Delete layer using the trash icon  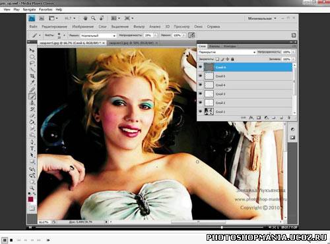(289, 118)
